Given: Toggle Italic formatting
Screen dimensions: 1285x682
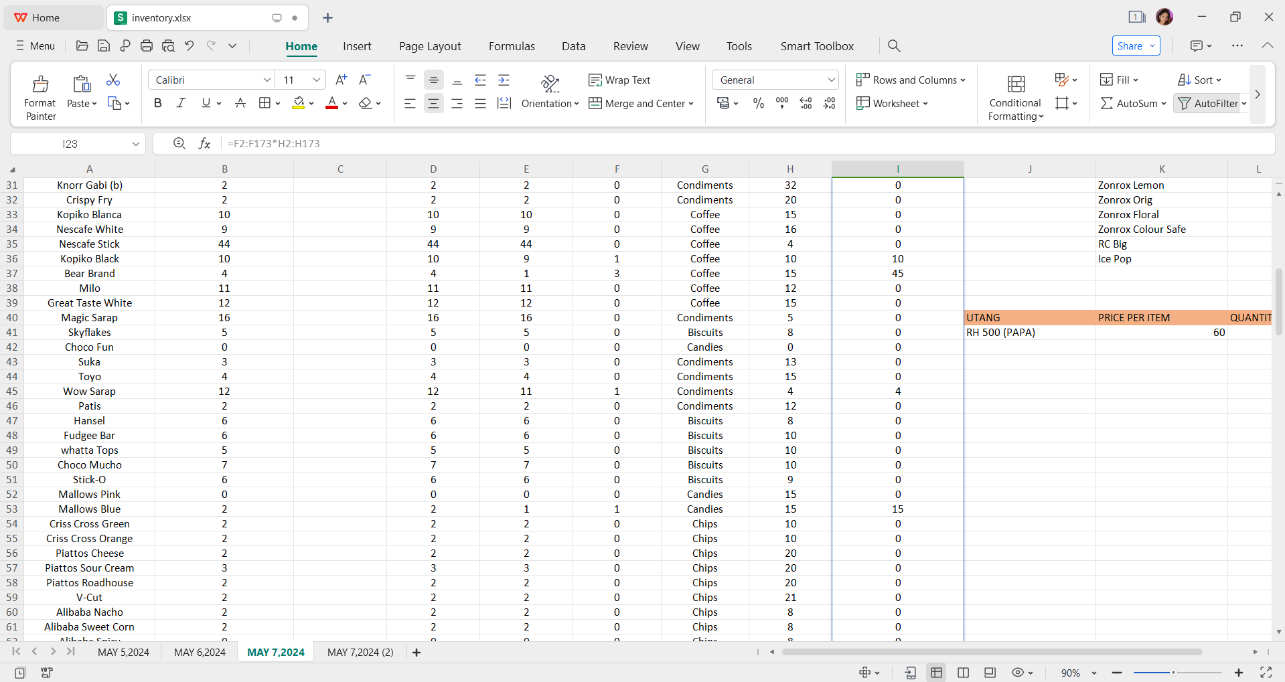Looking at the screenshot, I should 181,103.
